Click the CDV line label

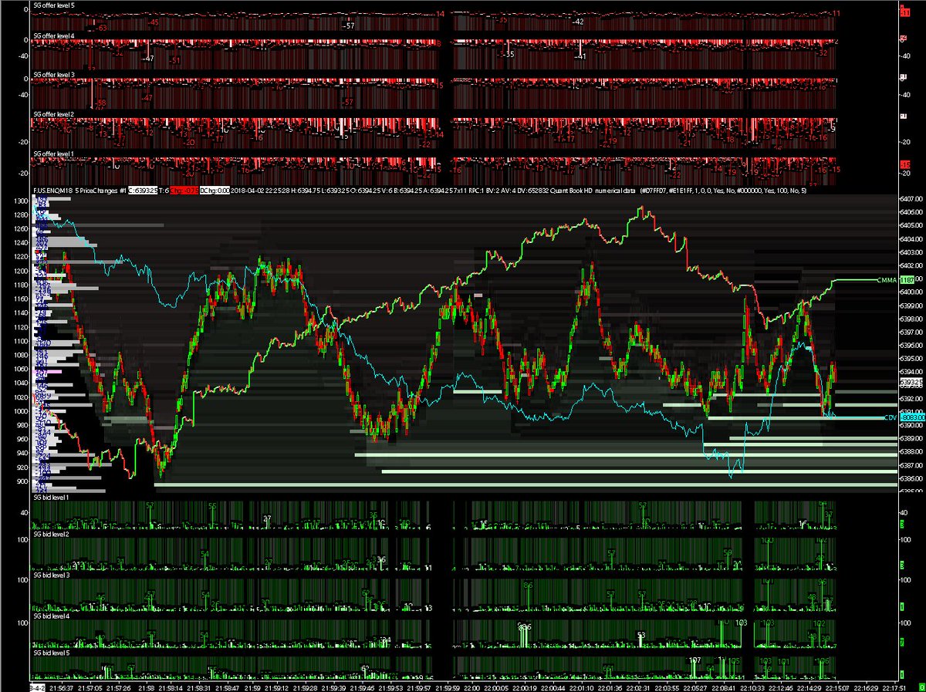coord(891,417)
